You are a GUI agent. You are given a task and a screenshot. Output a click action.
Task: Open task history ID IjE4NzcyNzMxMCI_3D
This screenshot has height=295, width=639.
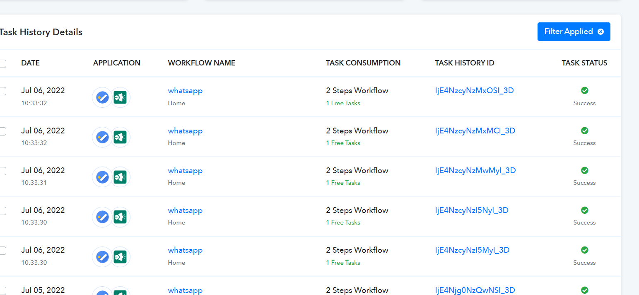point(475,131)
